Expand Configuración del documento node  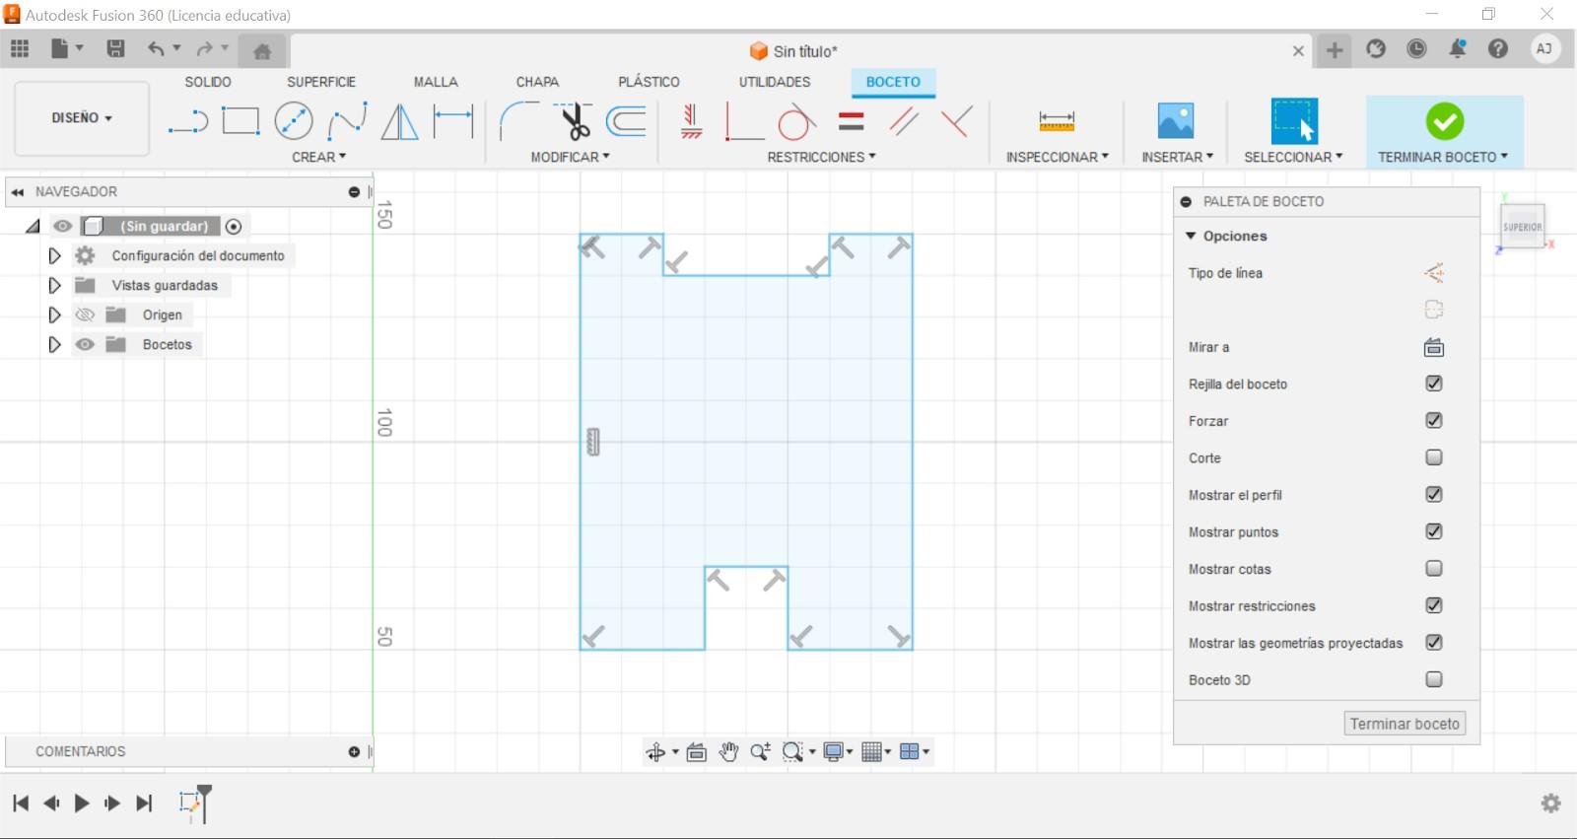[x=54, y=255]
